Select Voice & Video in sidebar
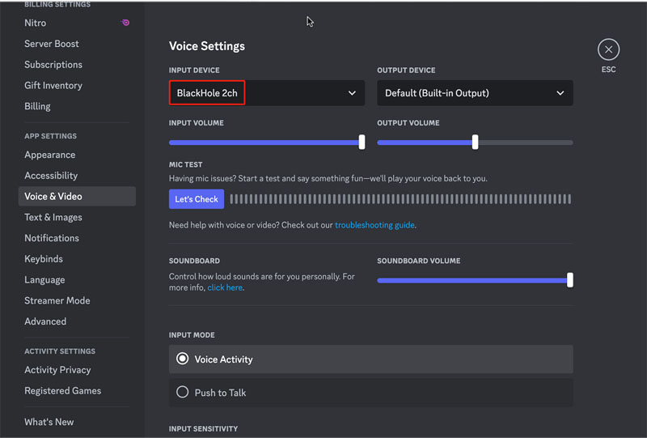Image resolution: width=647 pixels, height=438 pixels. [x=77, y=196]
